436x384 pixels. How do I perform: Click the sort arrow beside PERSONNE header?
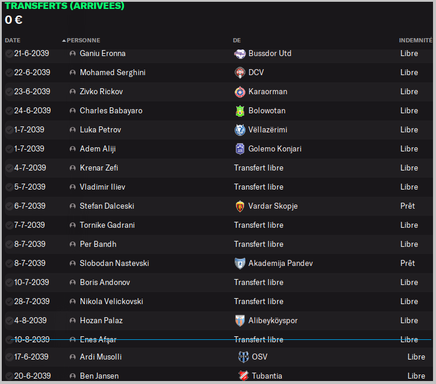(x=64, y=41)
